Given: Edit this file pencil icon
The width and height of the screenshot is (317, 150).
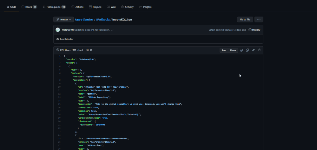Looking at the screenshot, I should point(253,50).
